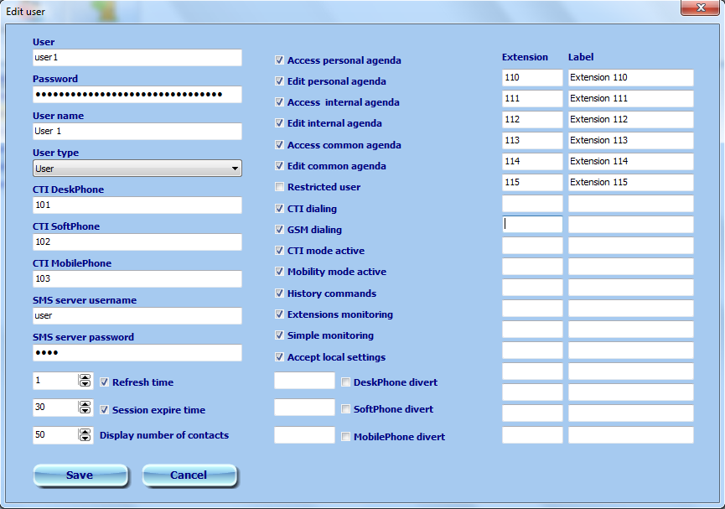Uncheck Access personal agenda checkbox

pyautogui.click(x=280, y=60)
